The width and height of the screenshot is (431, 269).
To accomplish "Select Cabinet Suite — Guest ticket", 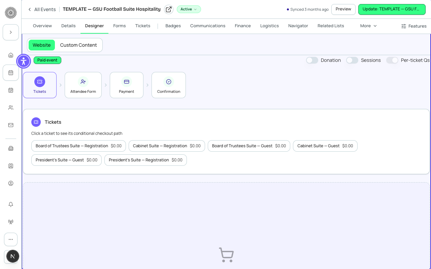I will tap(325, 146).
